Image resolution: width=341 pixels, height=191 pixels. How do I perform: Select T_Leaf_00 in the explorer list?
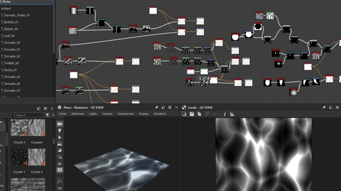27,36
